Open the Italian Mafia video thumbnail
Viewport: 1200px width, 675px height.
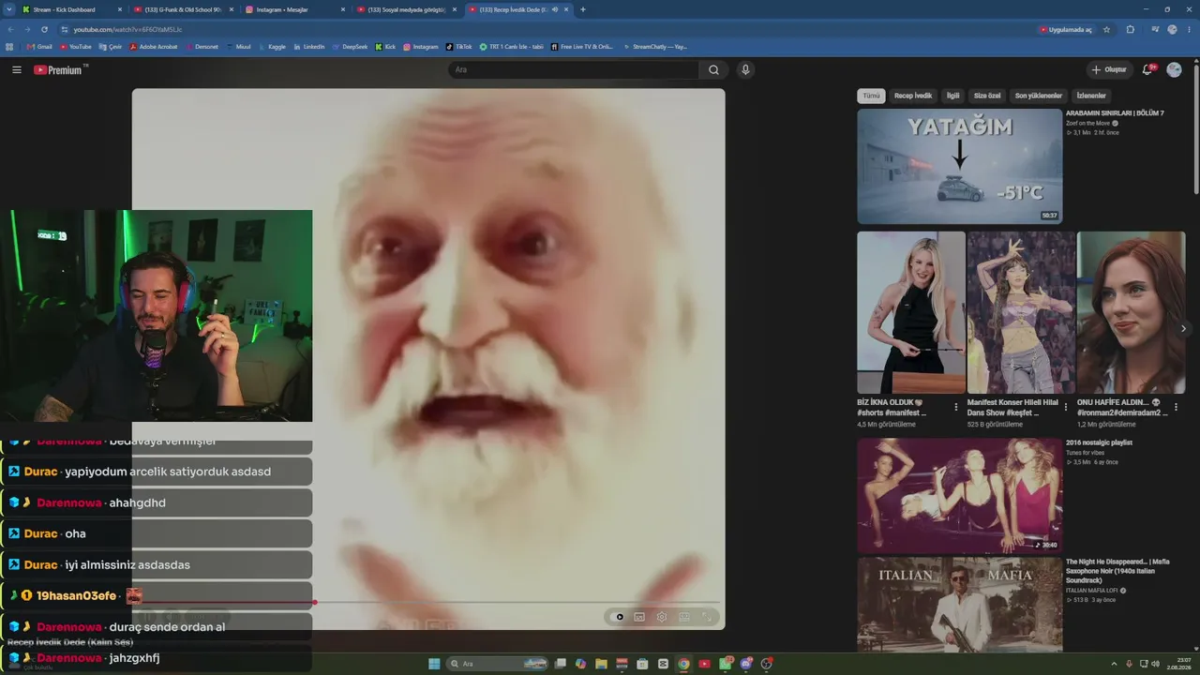pyautogui.click(x=959, y=605)
